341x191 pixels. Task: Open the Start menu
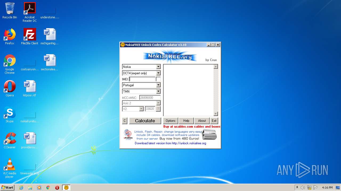pyautogui.click(x=7, y=188)
